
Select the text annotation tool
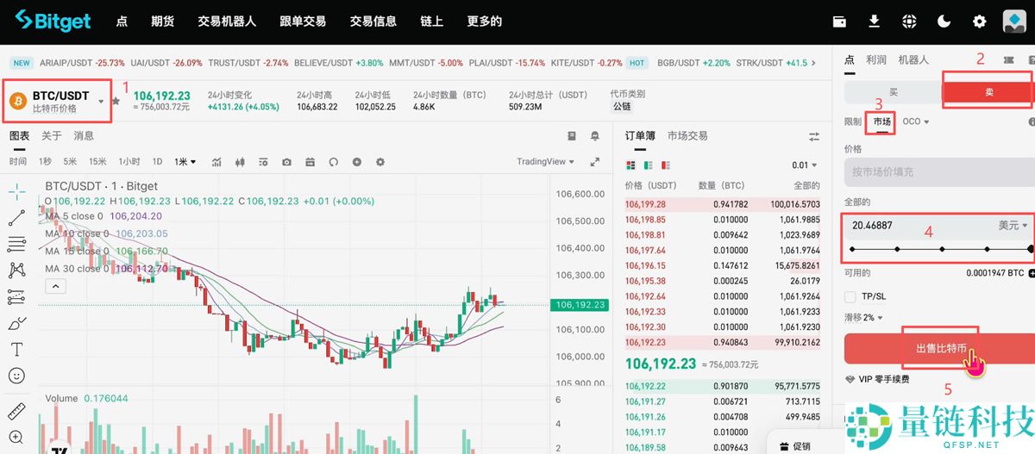(x=16, y=350)
